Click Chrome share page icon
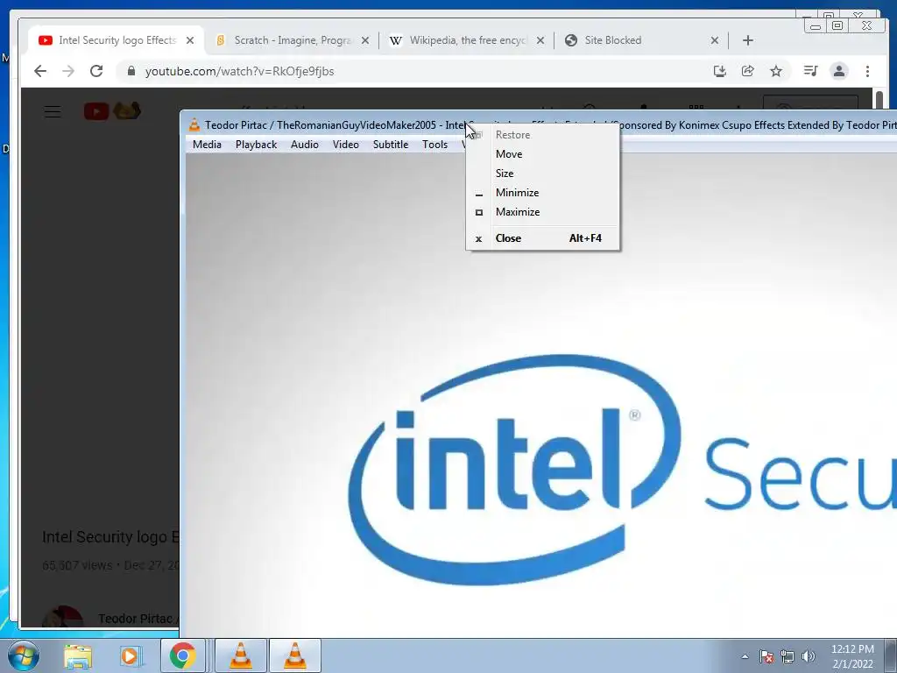Image resolution: width=897 pixels, height=673 pixels. coord(748,71)
